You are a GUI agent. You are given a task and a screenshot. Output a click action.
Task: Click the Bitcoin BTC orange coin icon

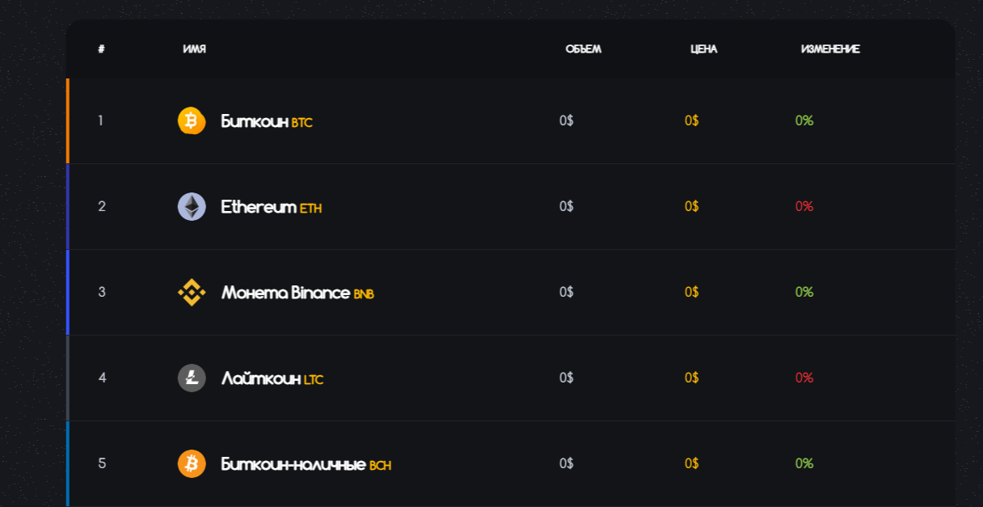192,120
